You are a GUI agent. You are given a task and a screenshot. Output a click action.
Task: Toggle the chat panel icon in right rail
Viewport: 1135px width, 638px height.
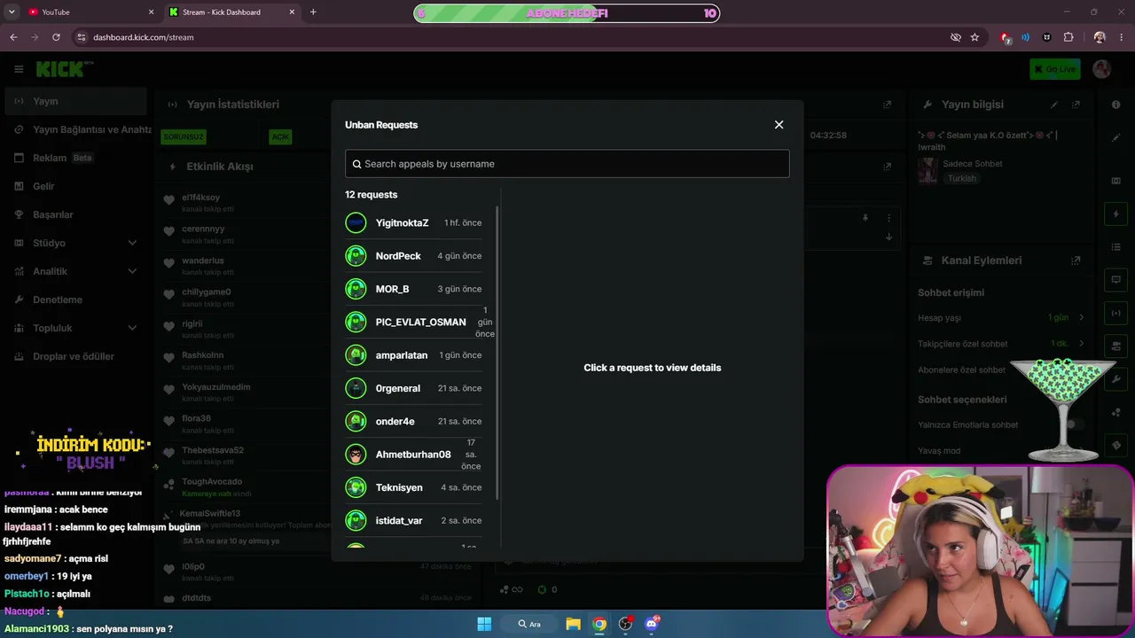pos(1116,280)
